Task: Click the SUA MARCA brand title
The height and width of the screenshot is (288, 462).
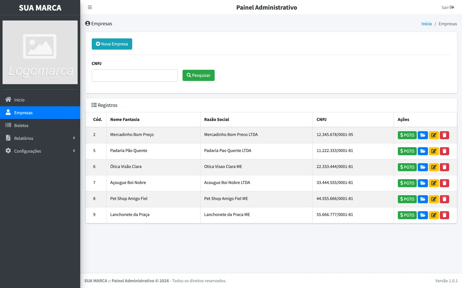Action: (40, 8)
